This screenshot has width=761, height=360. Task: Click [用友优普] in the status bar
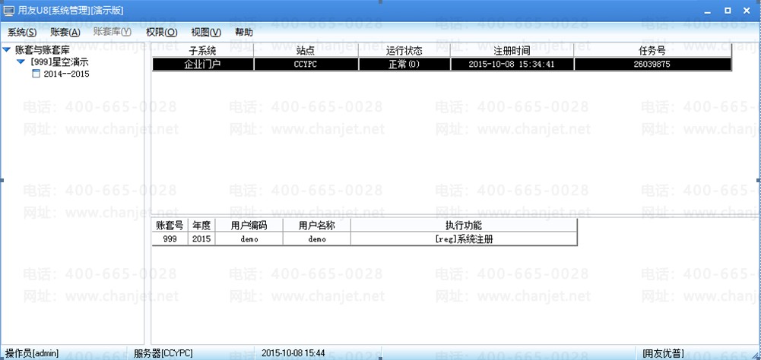point(664,353)
